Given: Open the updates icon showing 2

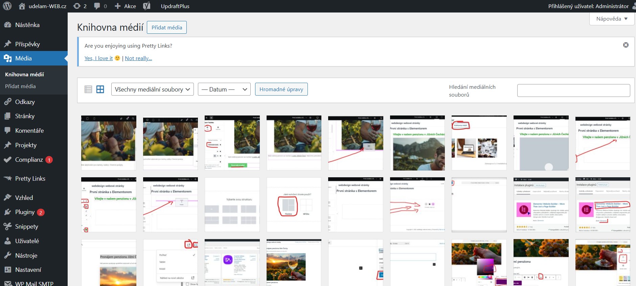Looking at the screenshot, I should click(80, 6).
